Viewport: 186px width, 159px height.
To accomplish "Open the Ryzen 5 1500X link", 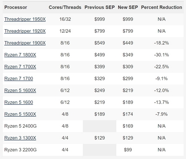I will point(20,114).
